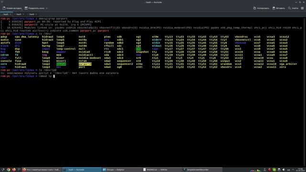The height and width of the screenshot is (172, 306).
Task: Close the first bash tab
Action: (x=11, y=14)
